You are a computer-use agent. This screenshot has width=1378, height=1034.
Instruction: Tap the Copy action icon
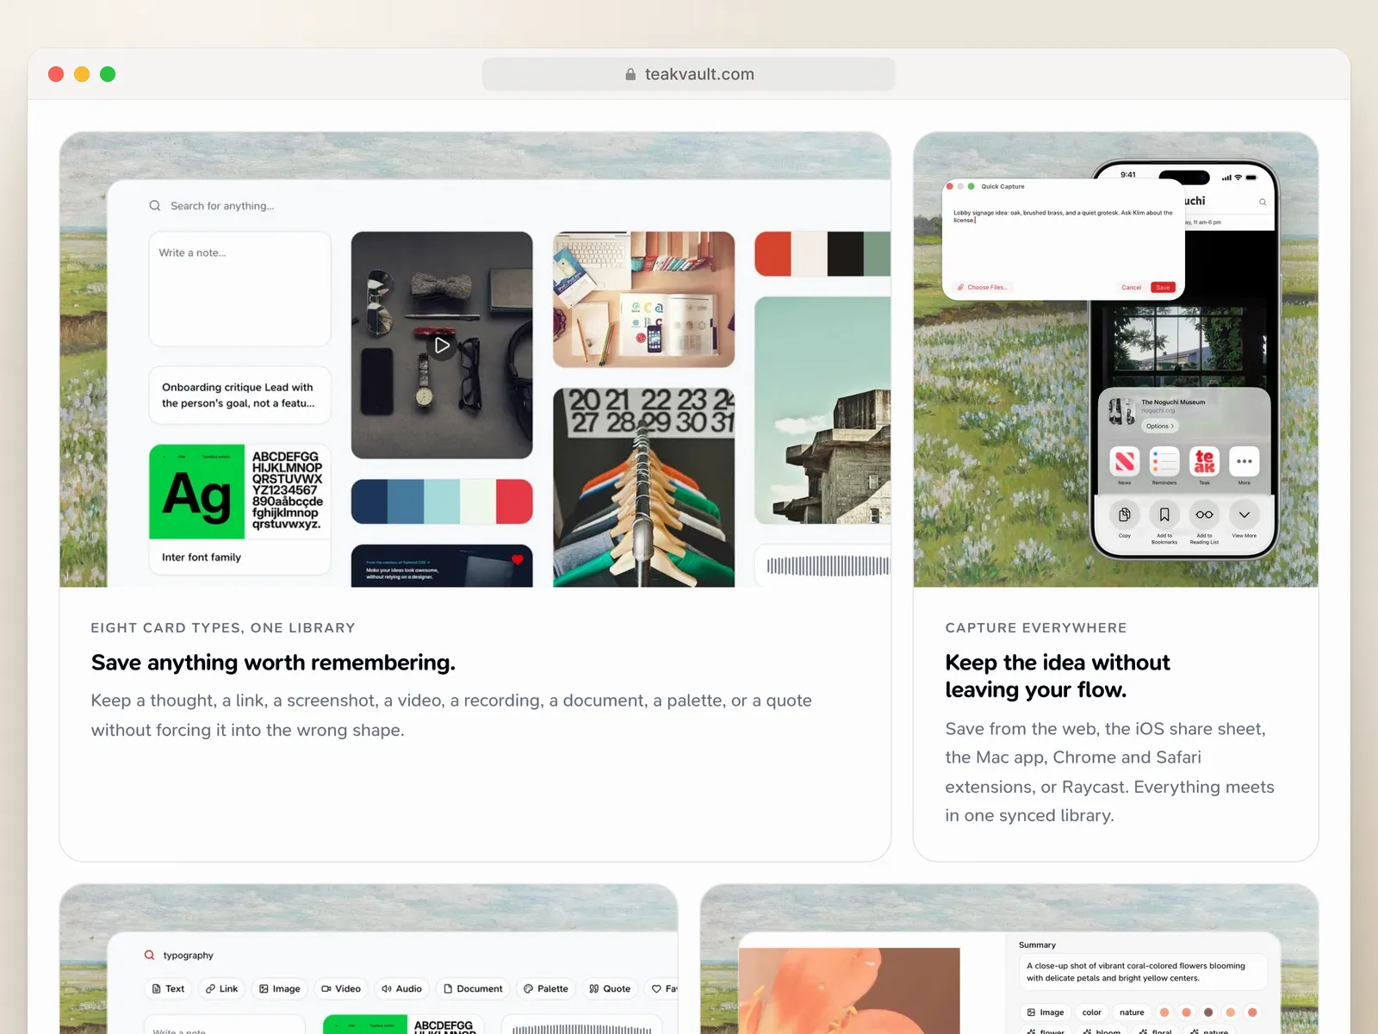pos(1125,514)
